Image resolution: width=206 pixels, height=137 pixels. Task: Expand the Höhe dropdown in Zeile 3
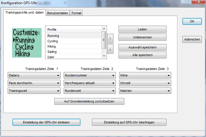(145, 75)
